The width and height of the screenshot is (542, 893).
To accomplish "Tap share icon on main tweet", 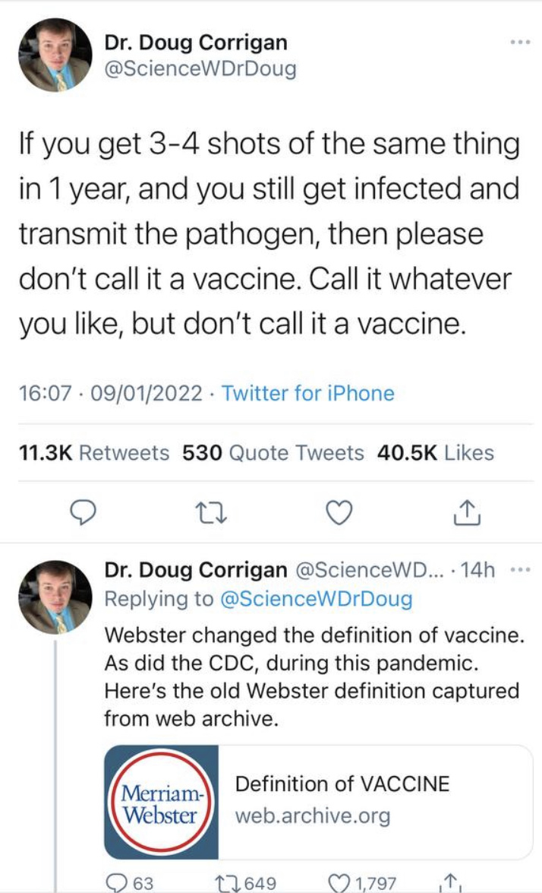I will pyautogui.click(x=467, y=511).
